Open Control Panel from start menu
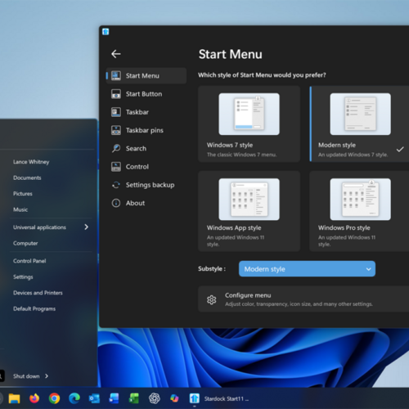The width and height of the screenshot is (409, 409). pos(29,261)
